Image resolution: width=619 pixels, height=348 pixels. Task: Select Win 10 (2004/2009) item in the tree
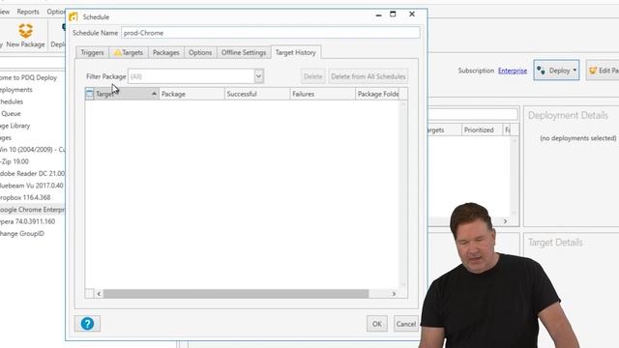[32, 150]
